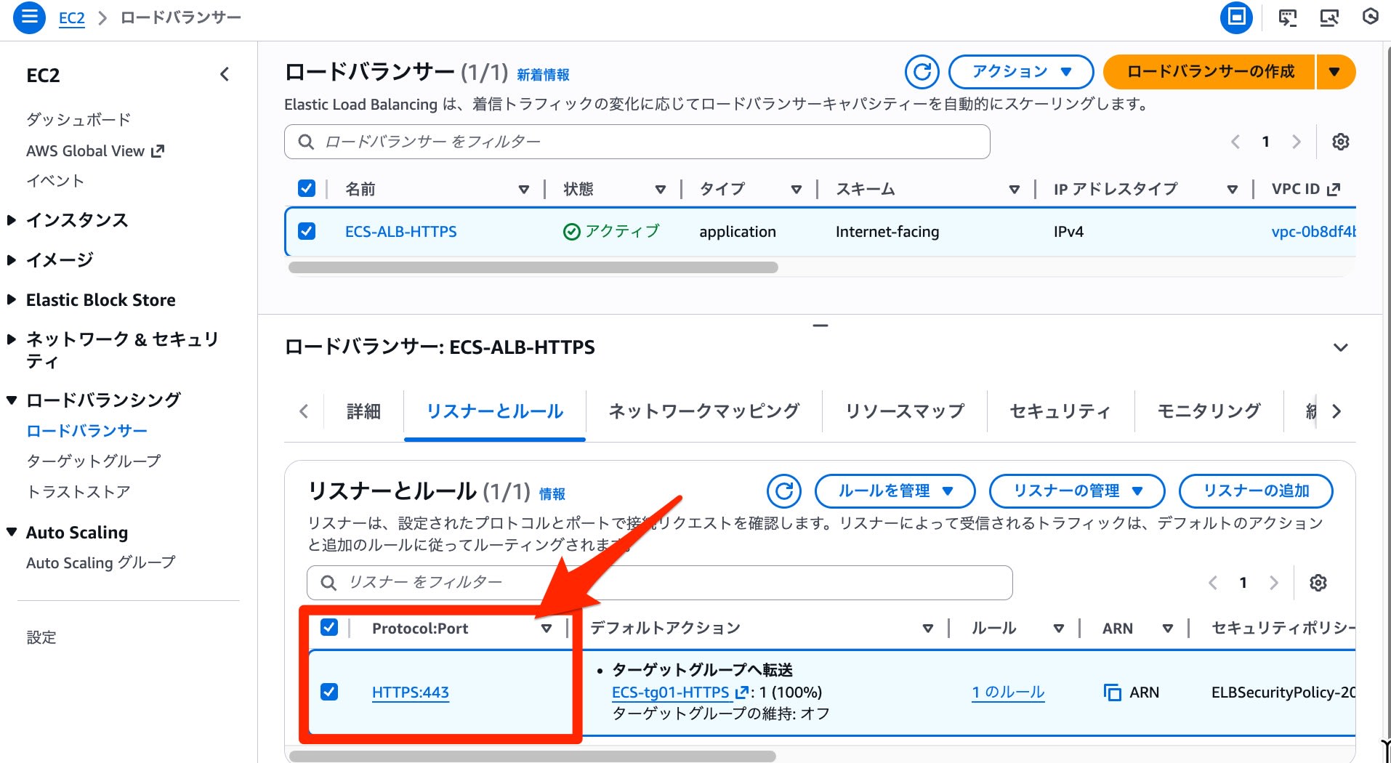Image resolution: width=1391 pixels, height=763 pixels.
Task: Refresh the load balancer list
Action: (x=922, y=72)
